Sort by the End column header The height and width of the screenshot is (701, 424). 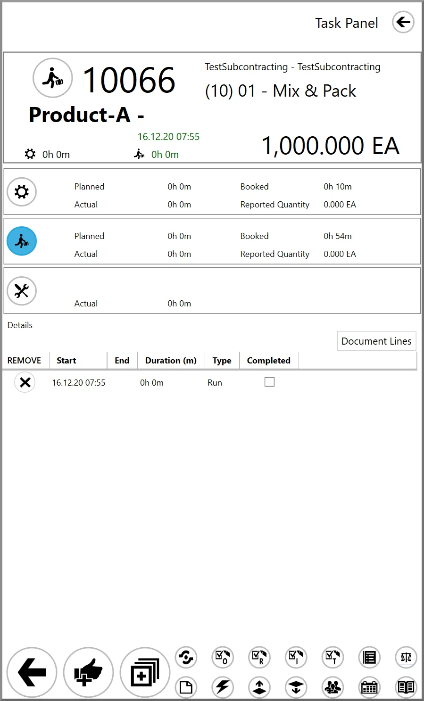tap(122, 360)
